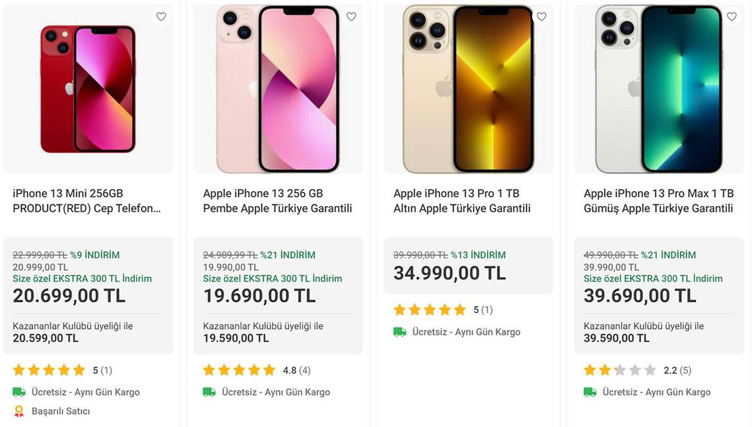This screenshot has width=752, height=427.
Task: Click the gold iPhone 13 Pro product image
Action: pyautogui.click(x=467, y=88)
